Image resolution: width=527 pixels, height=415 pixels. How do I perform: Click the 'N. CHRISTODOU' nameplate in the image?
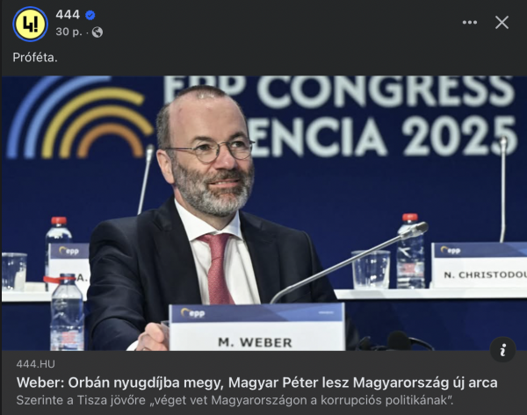(479, 265)
